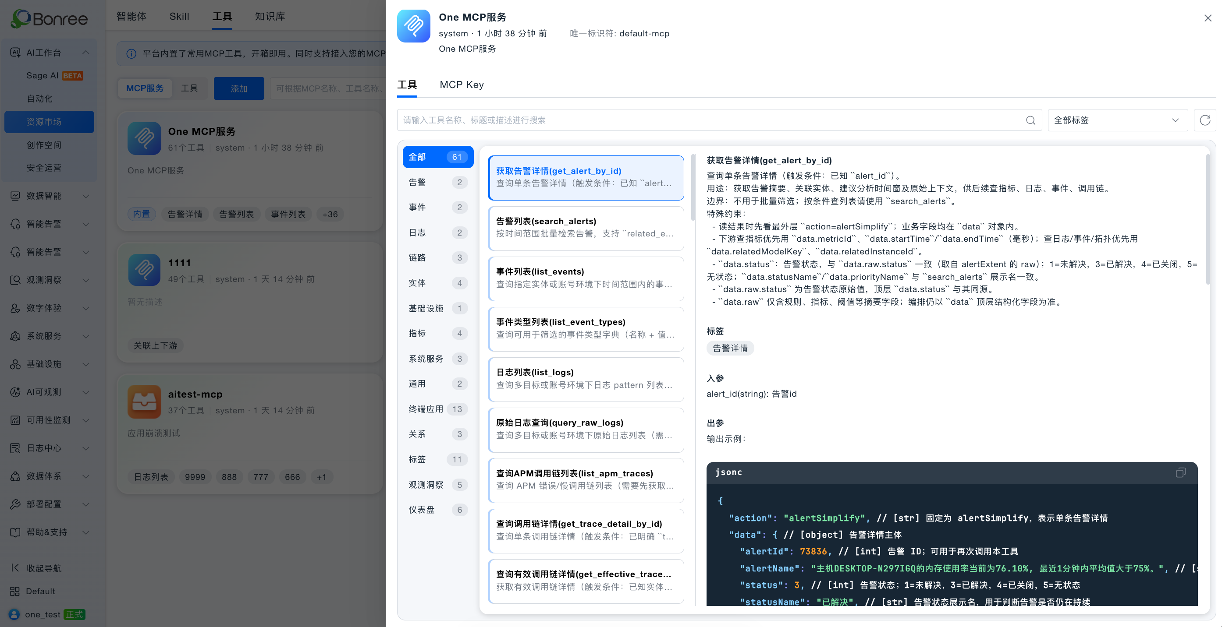Open the Sage AI menu item
Screen dimensions: 1222x627
tap(50, 76)
